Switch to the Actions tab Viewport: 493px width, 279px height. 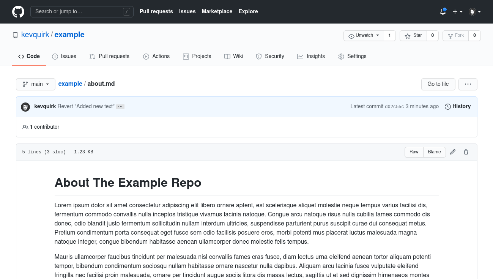coord(156,56)
